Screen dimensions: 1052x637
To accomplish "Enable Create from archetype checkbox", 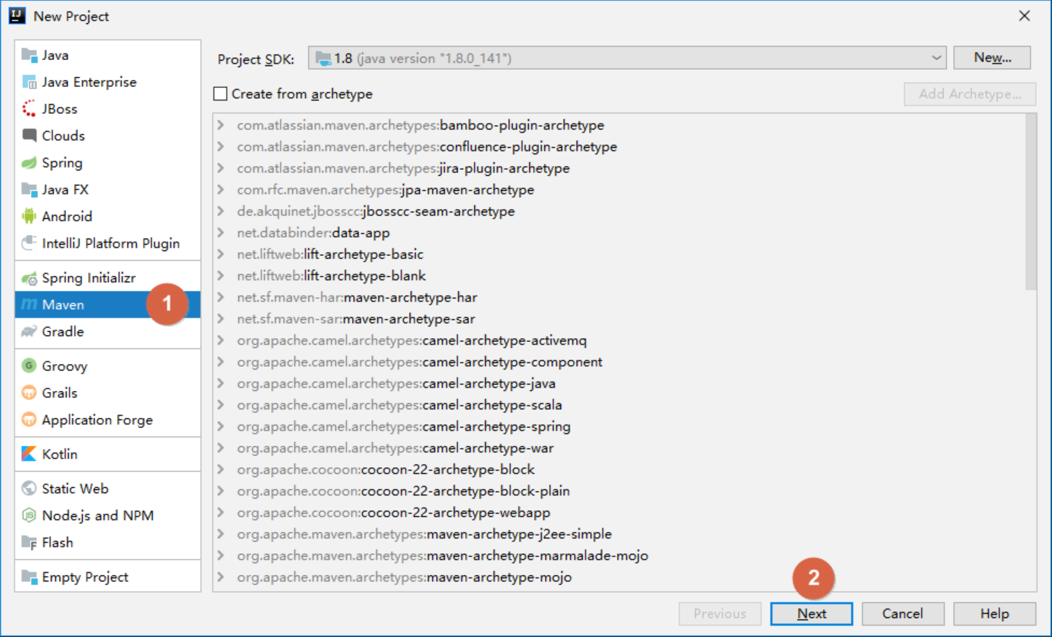I will click(220, 93).
